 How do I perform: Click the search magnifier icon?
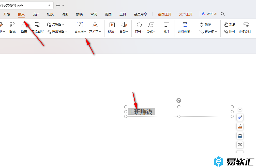[223, 14]
